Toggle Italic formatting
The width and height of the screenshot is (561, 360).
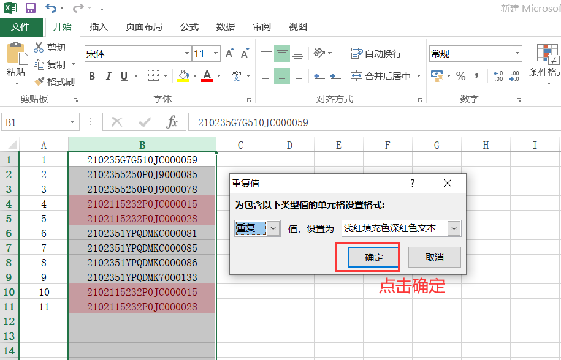pos(109,76)
